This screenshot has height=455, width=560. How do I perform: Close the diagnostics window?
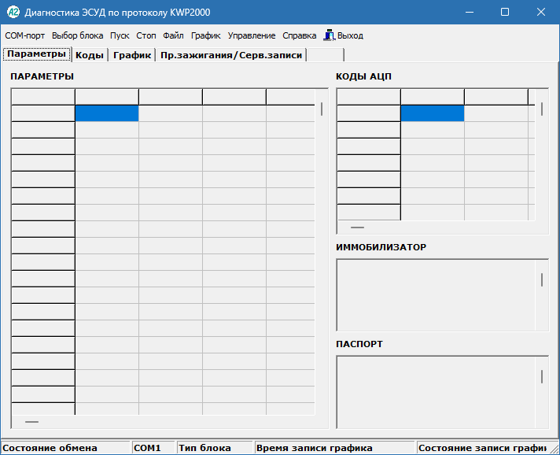coord(540,12)
